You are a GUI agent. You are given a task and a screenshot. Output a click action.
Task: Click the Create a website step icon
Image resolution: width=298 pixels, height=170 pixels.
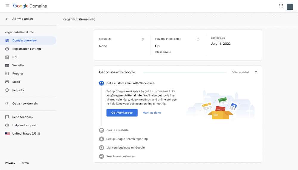(102, 130)
